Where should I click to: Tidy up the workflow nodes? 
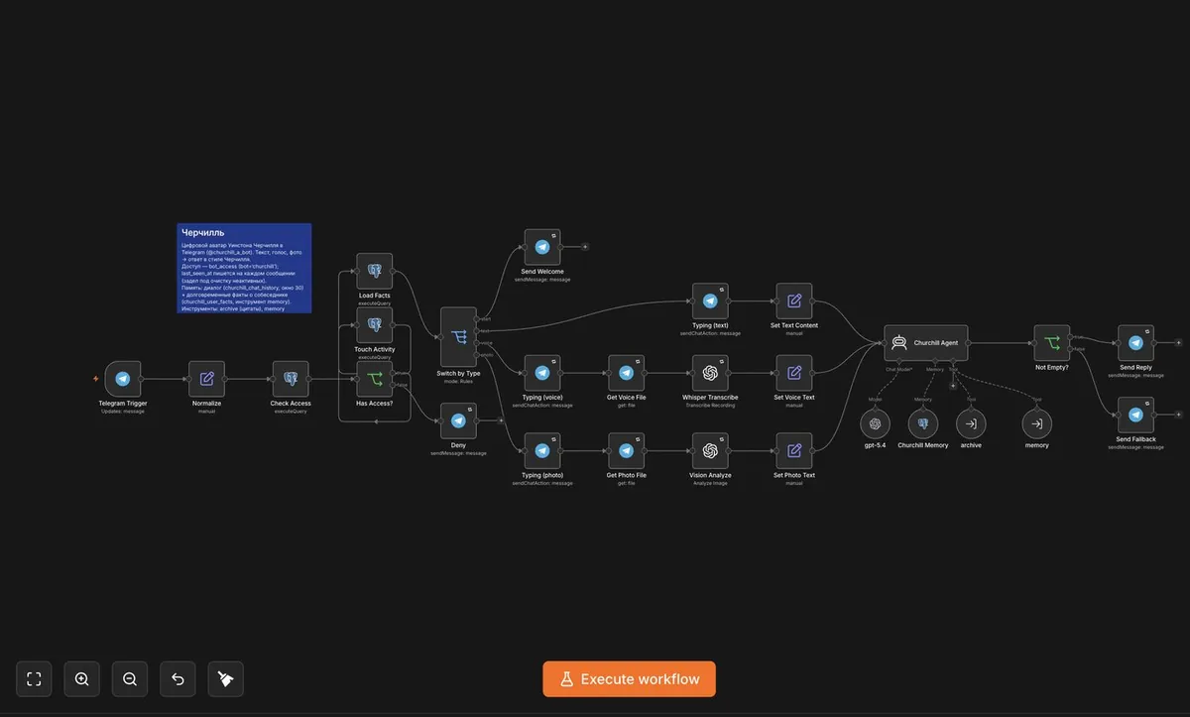tap(225, 679)
